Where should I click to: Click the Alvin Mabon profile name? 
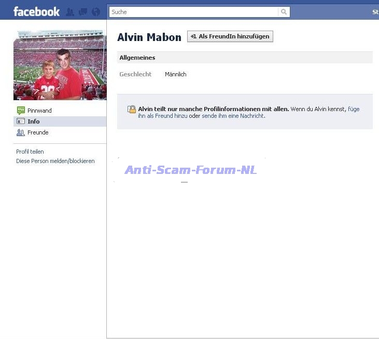[x=149, y=37]
